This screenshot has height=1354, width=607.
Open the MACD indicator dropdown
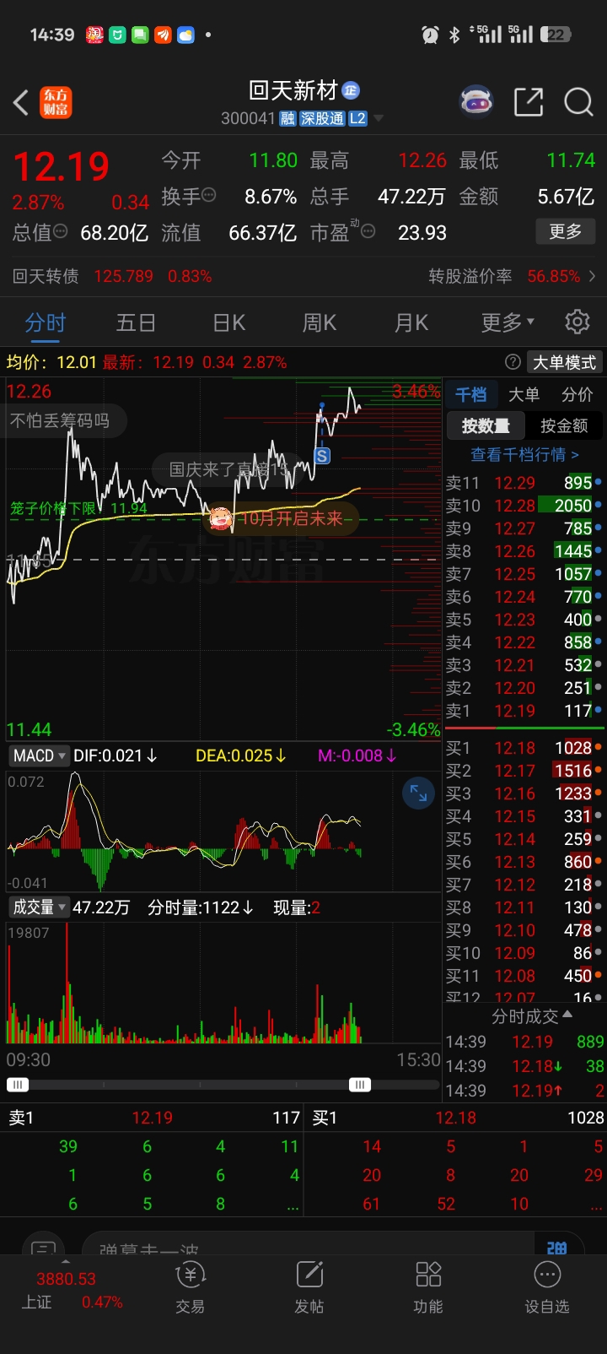tap(38, 756)
